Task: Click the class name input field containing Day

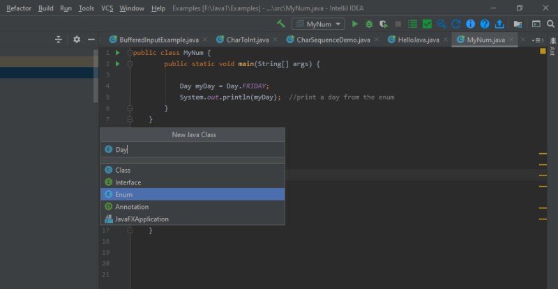Action: tap(193, 150)
